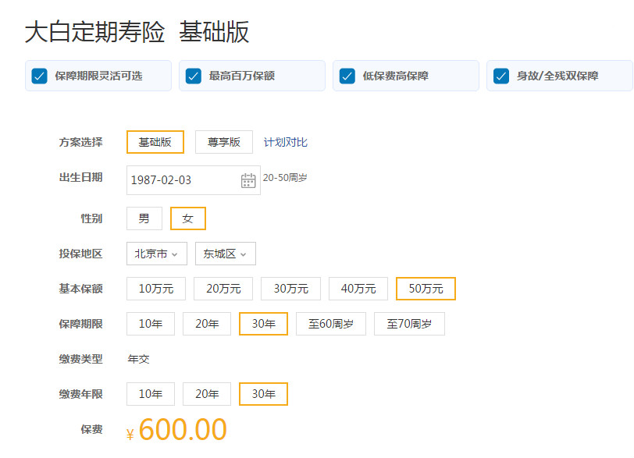Click the 20-50周岁 age range hint
Screen dimensions: 634x458
click(x=285, y=178)
